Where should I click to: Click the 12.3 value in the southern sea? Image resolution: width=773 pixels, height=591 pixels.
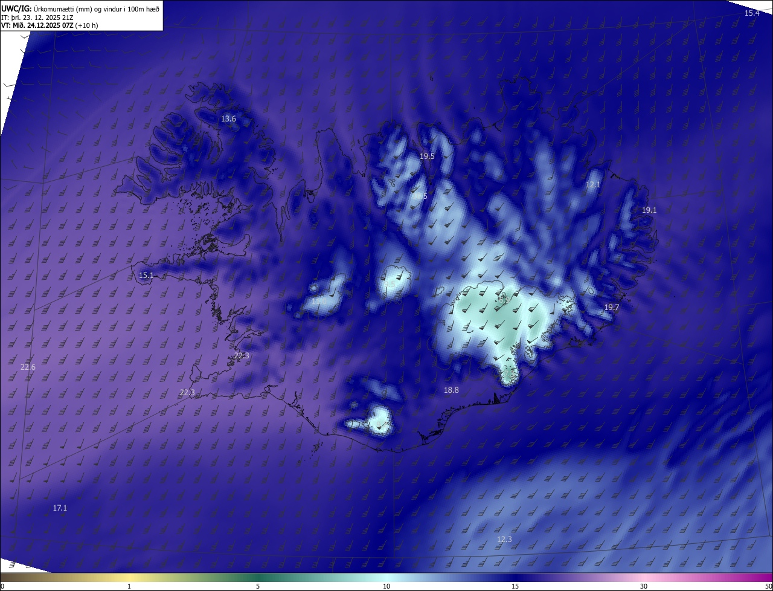[x=504, y=540]
